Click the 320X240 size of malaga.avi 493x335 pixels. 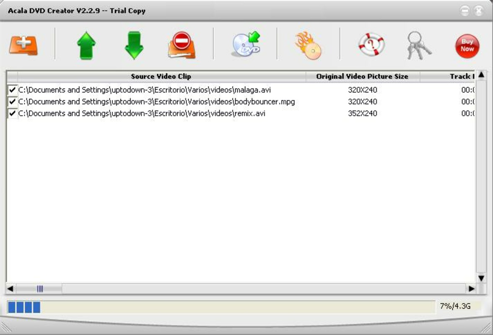[x=362, y=90]
